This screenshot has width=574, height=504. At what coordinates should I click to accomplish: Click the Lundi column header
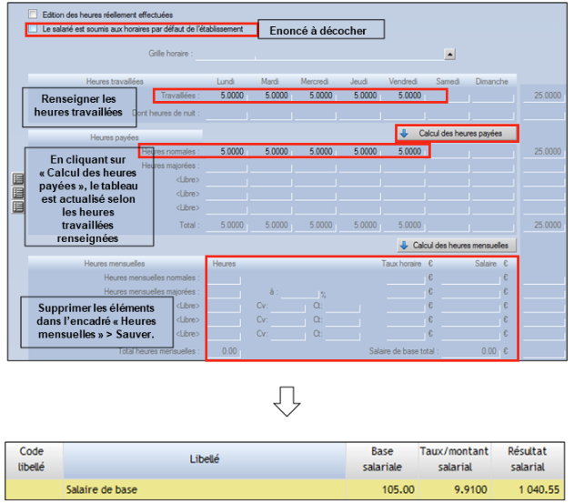[226, 81]
